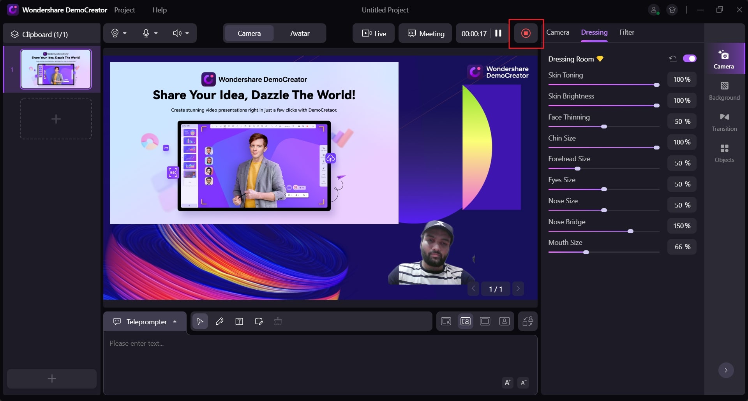Collapse the Teleprompter panel
748x401 pixels.
pos(175,322)
